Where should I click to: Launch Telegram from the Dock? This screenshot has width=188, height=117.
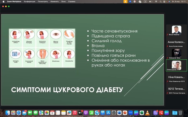tap(97, 113)
